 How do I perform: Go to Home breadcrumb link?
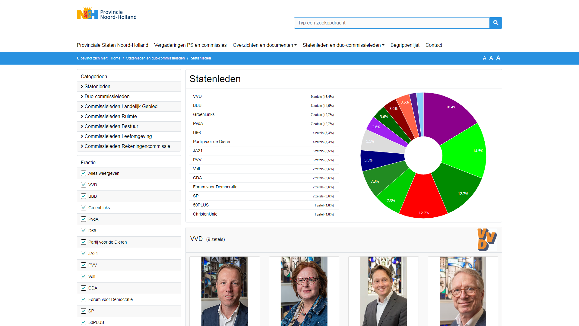(115, 58)
